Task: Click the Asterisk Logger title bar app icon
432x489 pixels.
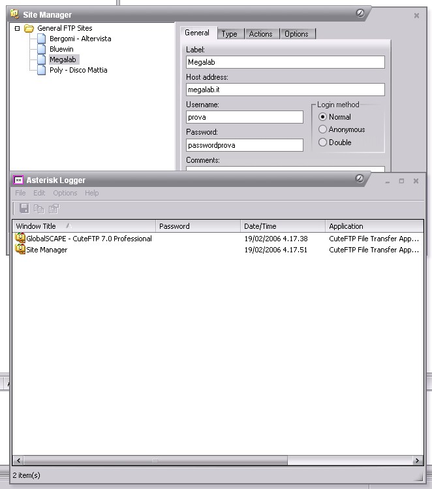Action: coord(18,180)
